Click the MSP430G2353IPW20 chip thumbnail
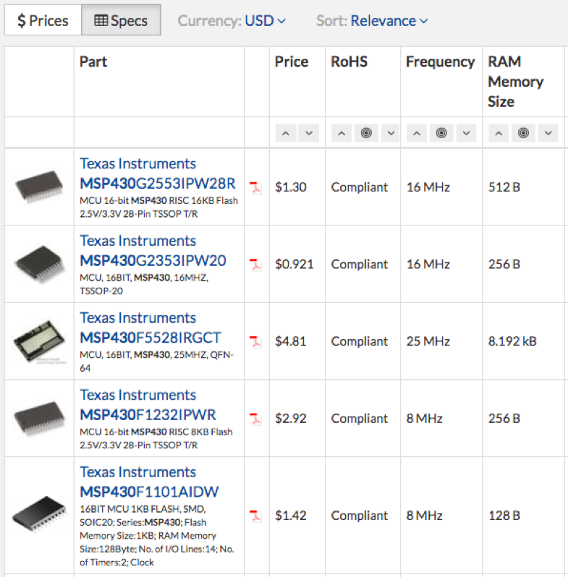 [39, 264]
